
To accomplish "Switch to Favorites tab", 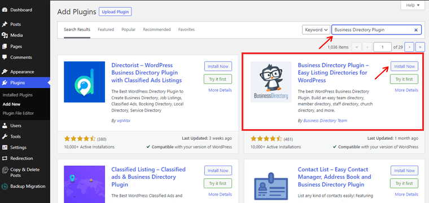I will pos(186,29).
